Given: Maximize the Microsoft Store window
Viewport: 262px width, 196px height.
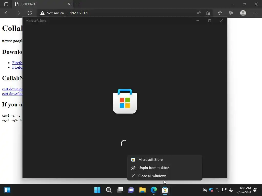Looking at the screenshot, I should pyautogui.click(x=210, y=21).
